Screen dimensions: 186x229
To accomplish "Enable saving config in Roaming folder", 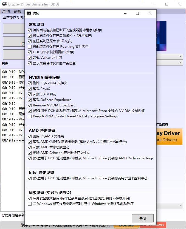I will coord(30,47).
